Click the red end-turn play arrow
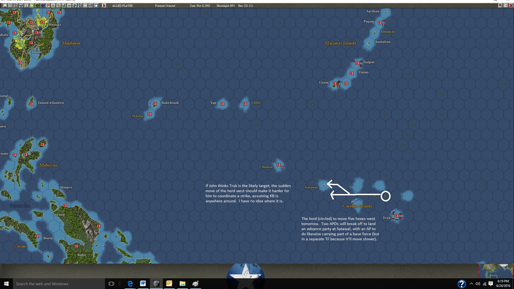The image size is (514, 289). coord(104,5)
